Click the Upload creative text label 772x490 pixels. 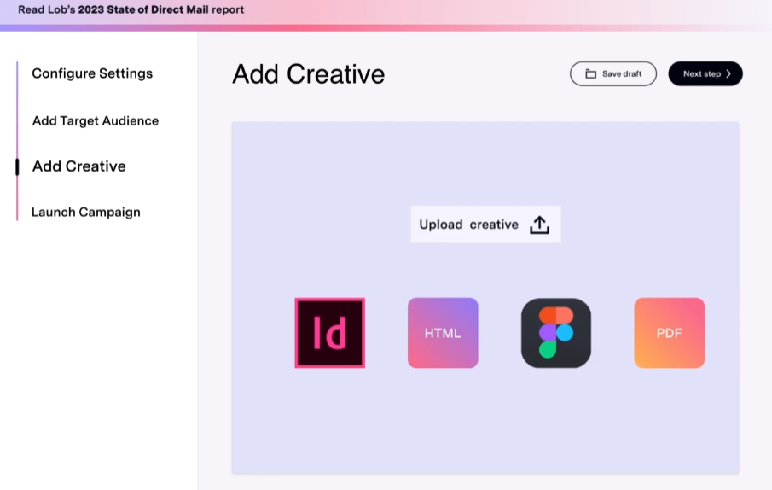[468, 225]
